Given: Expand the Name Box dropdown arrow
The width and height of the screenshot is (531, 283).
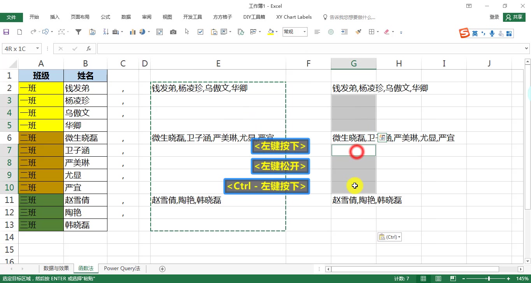Looking at the screenshot, I should (38, 49).
